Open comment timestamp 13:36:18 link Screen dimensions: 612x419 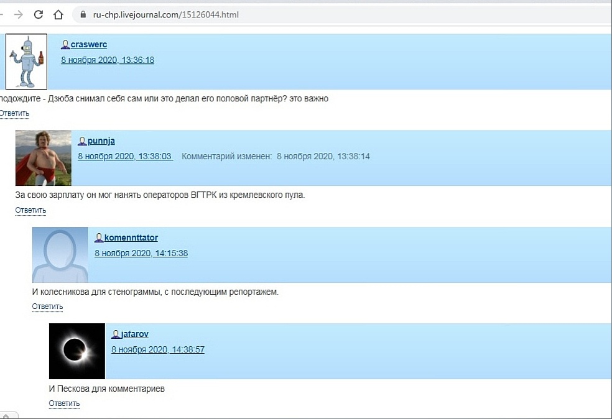click(x=108, y=60)
